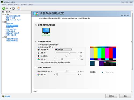The height and width of the screenshot is (100, 134).
Task: Open the 文件(F) menu
Action: tap(4, 5)
